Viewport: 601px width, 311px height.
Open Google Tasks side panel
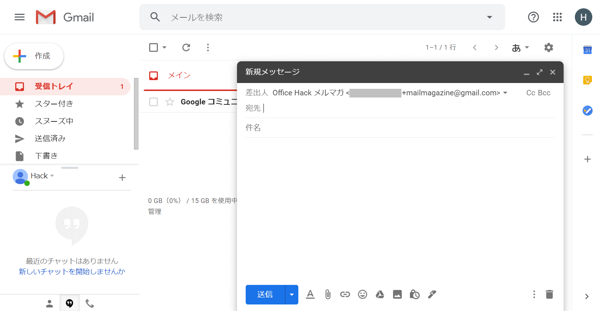coord(588,111)
